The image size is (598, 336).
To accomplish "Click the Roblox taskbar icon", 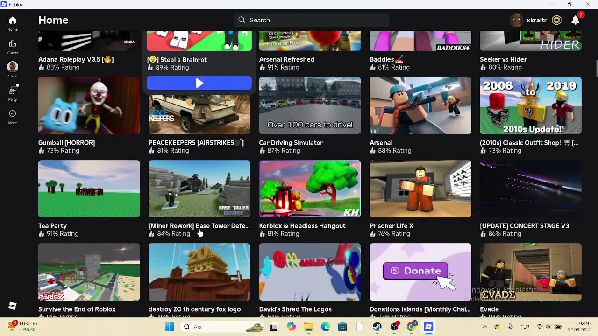I will tap(428, 327).
